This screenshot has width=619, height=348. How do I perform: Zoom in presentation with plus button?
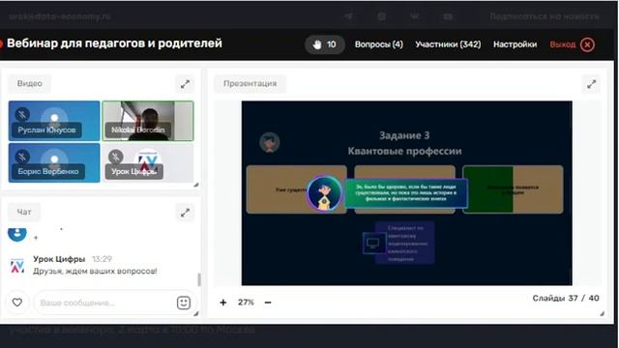pos(223,303)
